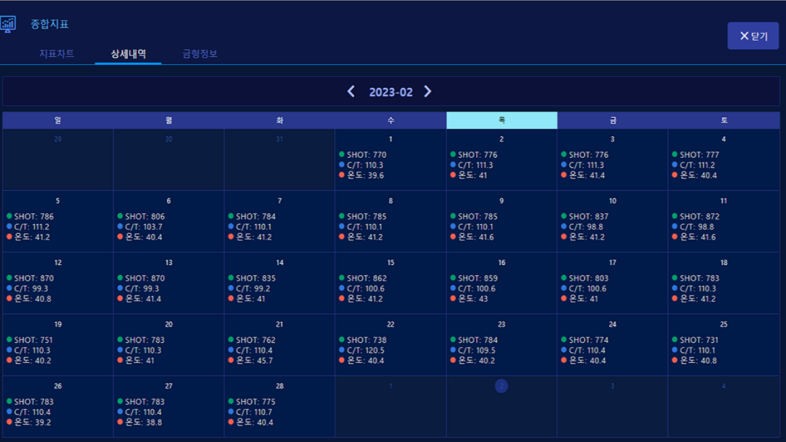
Task: Click blue C/T dot on February 22
Action: 342,350
